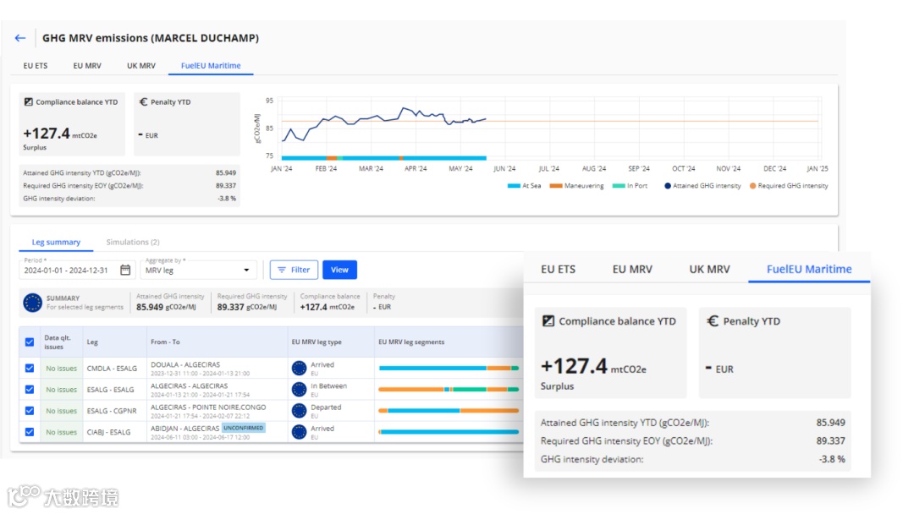914x514 pixels.
Task: Open the UK MRV tab in the main window
Action: (x=141, y=66)
